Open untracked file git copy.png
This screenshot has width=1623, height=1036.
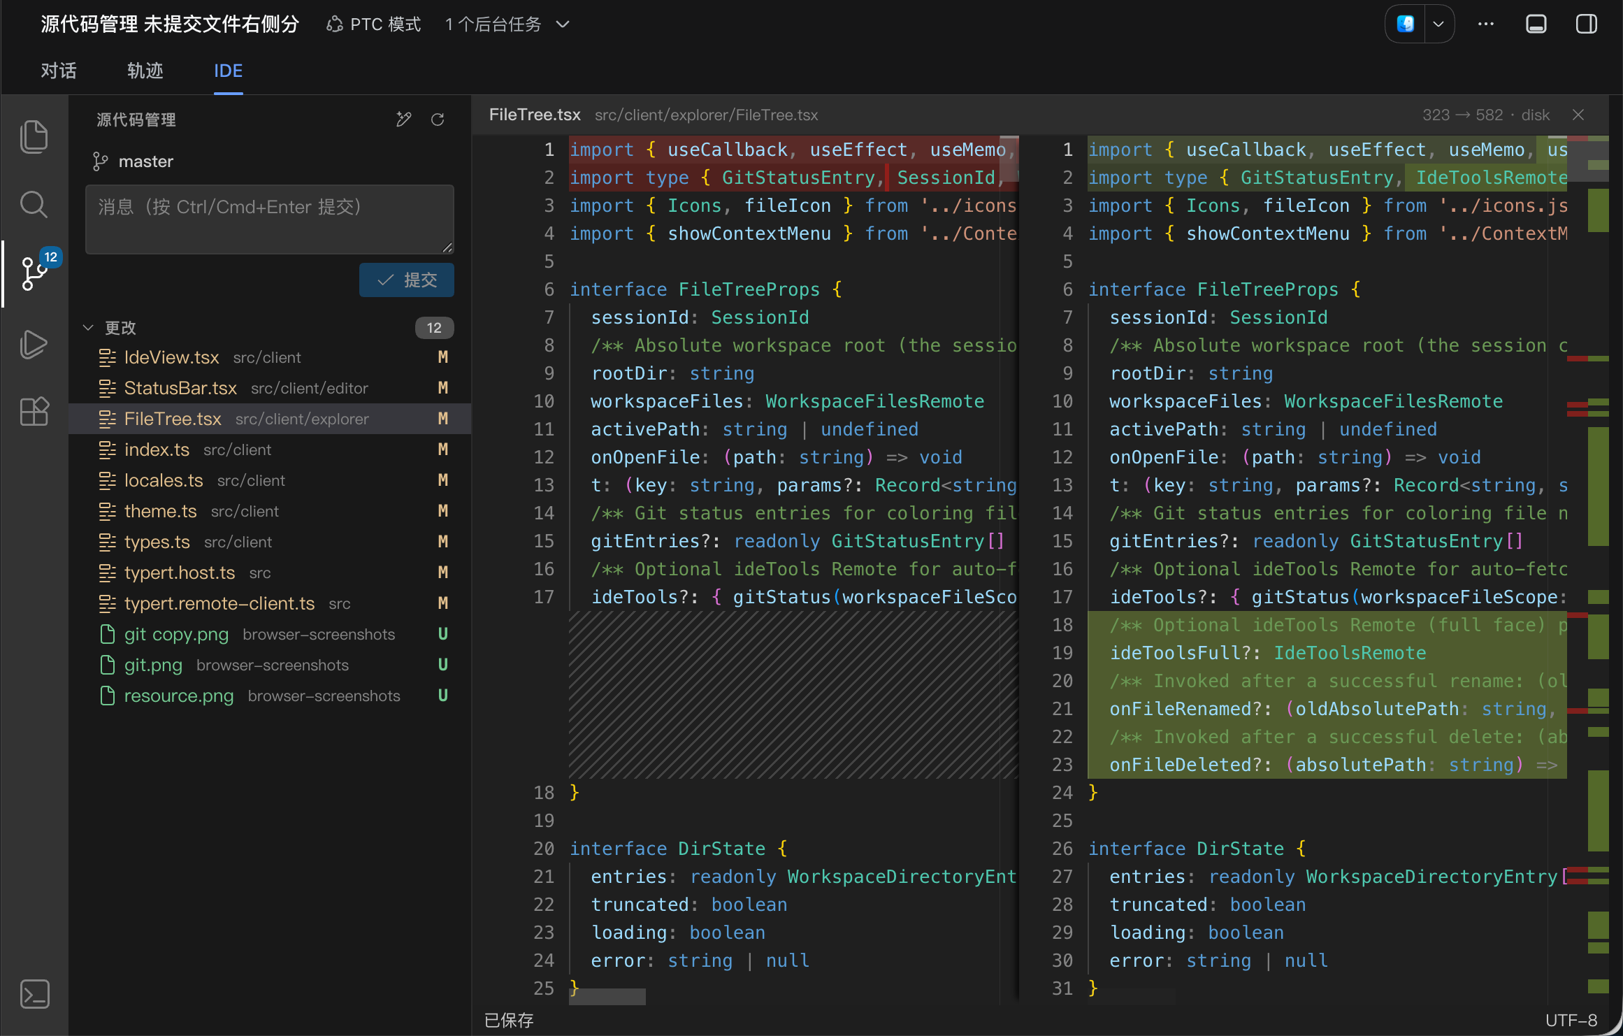point(270,634)
